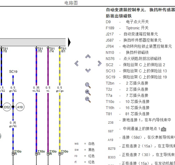Click the T10o/7 connector pin label

click(64, 153)
